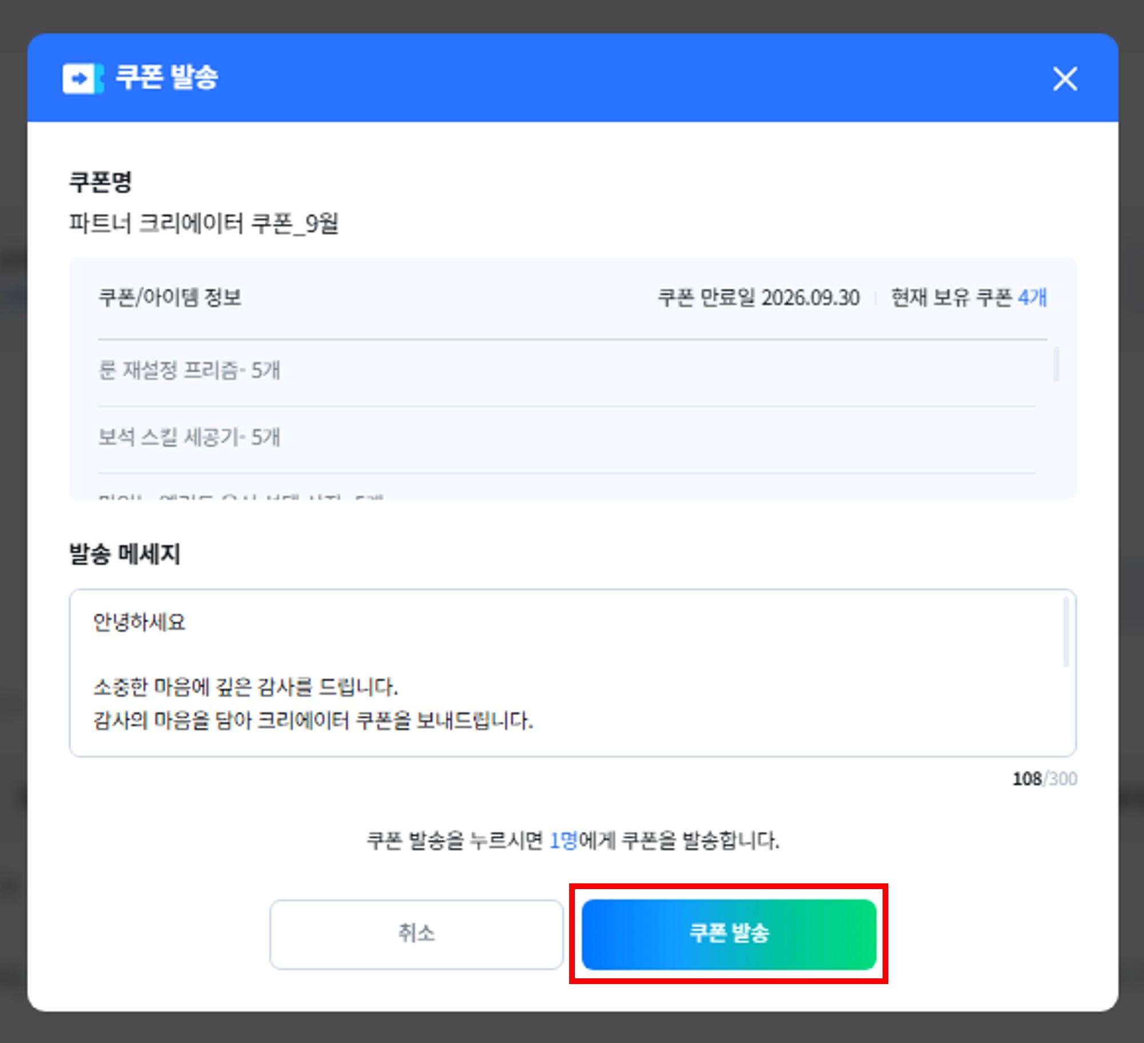Click the 쿠폰 발송 gradient send button

pyautogui.click(x=729, y=934)
